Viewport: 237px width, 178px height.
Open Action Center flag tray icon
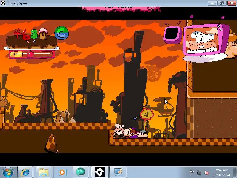pos(192,172)
